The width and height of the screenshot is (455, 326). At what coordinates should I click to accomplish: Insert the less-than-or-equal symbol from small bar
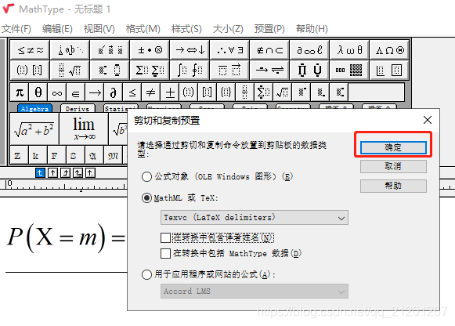coord(132,92)
